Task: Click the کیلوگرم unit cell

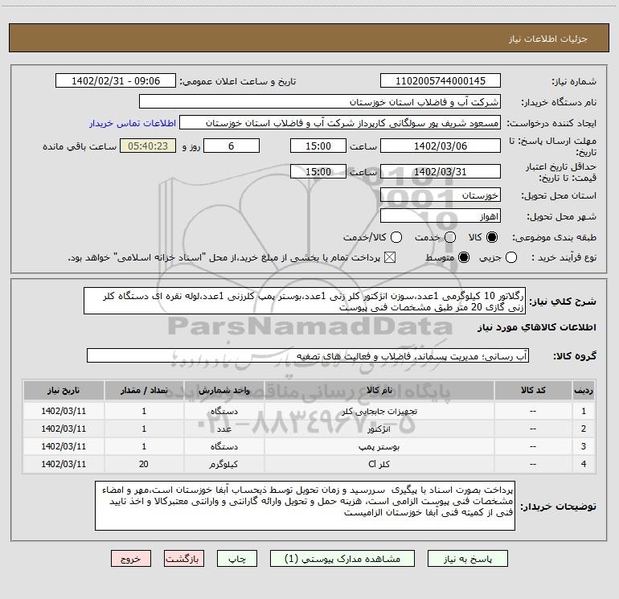Action: [x=223, y=464]
